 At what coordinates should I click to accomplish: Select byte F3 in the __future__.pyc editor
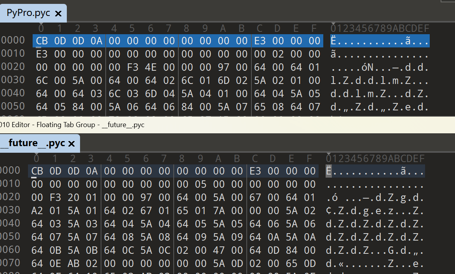[55, 197]
